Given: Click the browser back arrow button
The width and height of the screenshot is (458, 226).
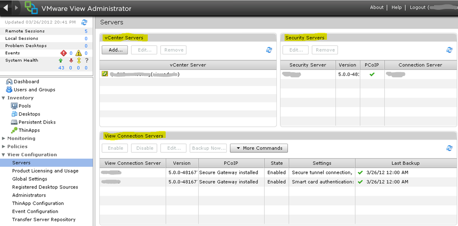Looking at the screenshot, I should coord(5,8).
